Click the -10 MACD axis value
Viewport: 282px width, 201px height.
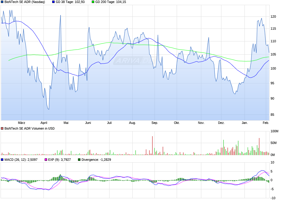(273, 198)
